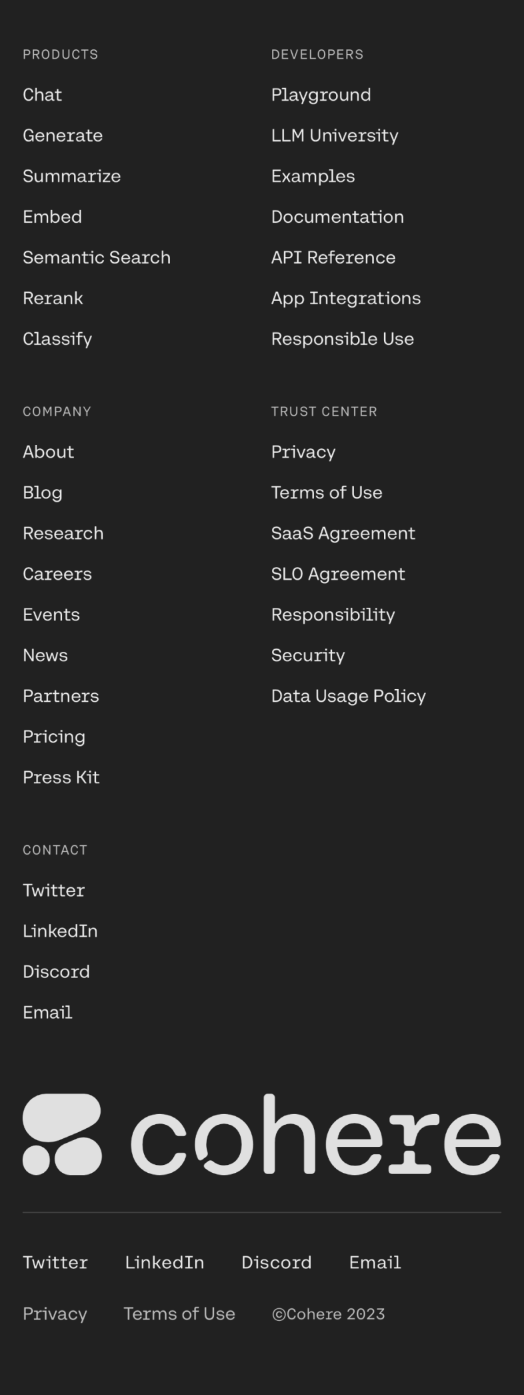View the Data Usage Policy
Screen dimensions: 524x1395
[349, 696]
